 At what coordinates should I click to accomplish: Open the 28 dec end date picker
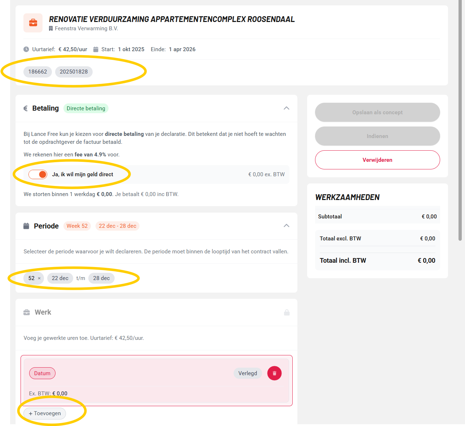coord(101,278)
